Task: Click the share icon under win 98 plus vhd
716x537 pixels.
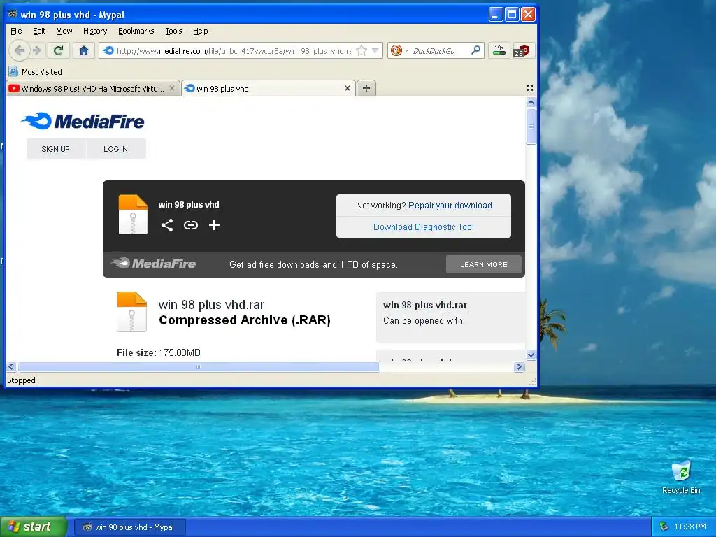Action: (167, 224)
